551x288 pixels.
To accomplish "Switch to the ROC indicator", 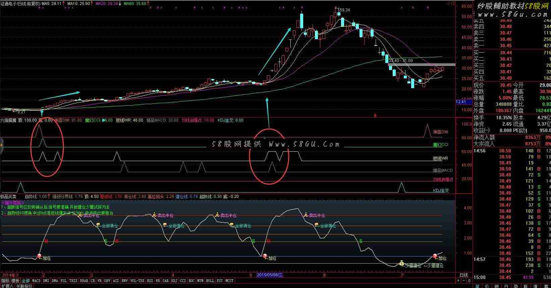I will [x=192, y=281].
